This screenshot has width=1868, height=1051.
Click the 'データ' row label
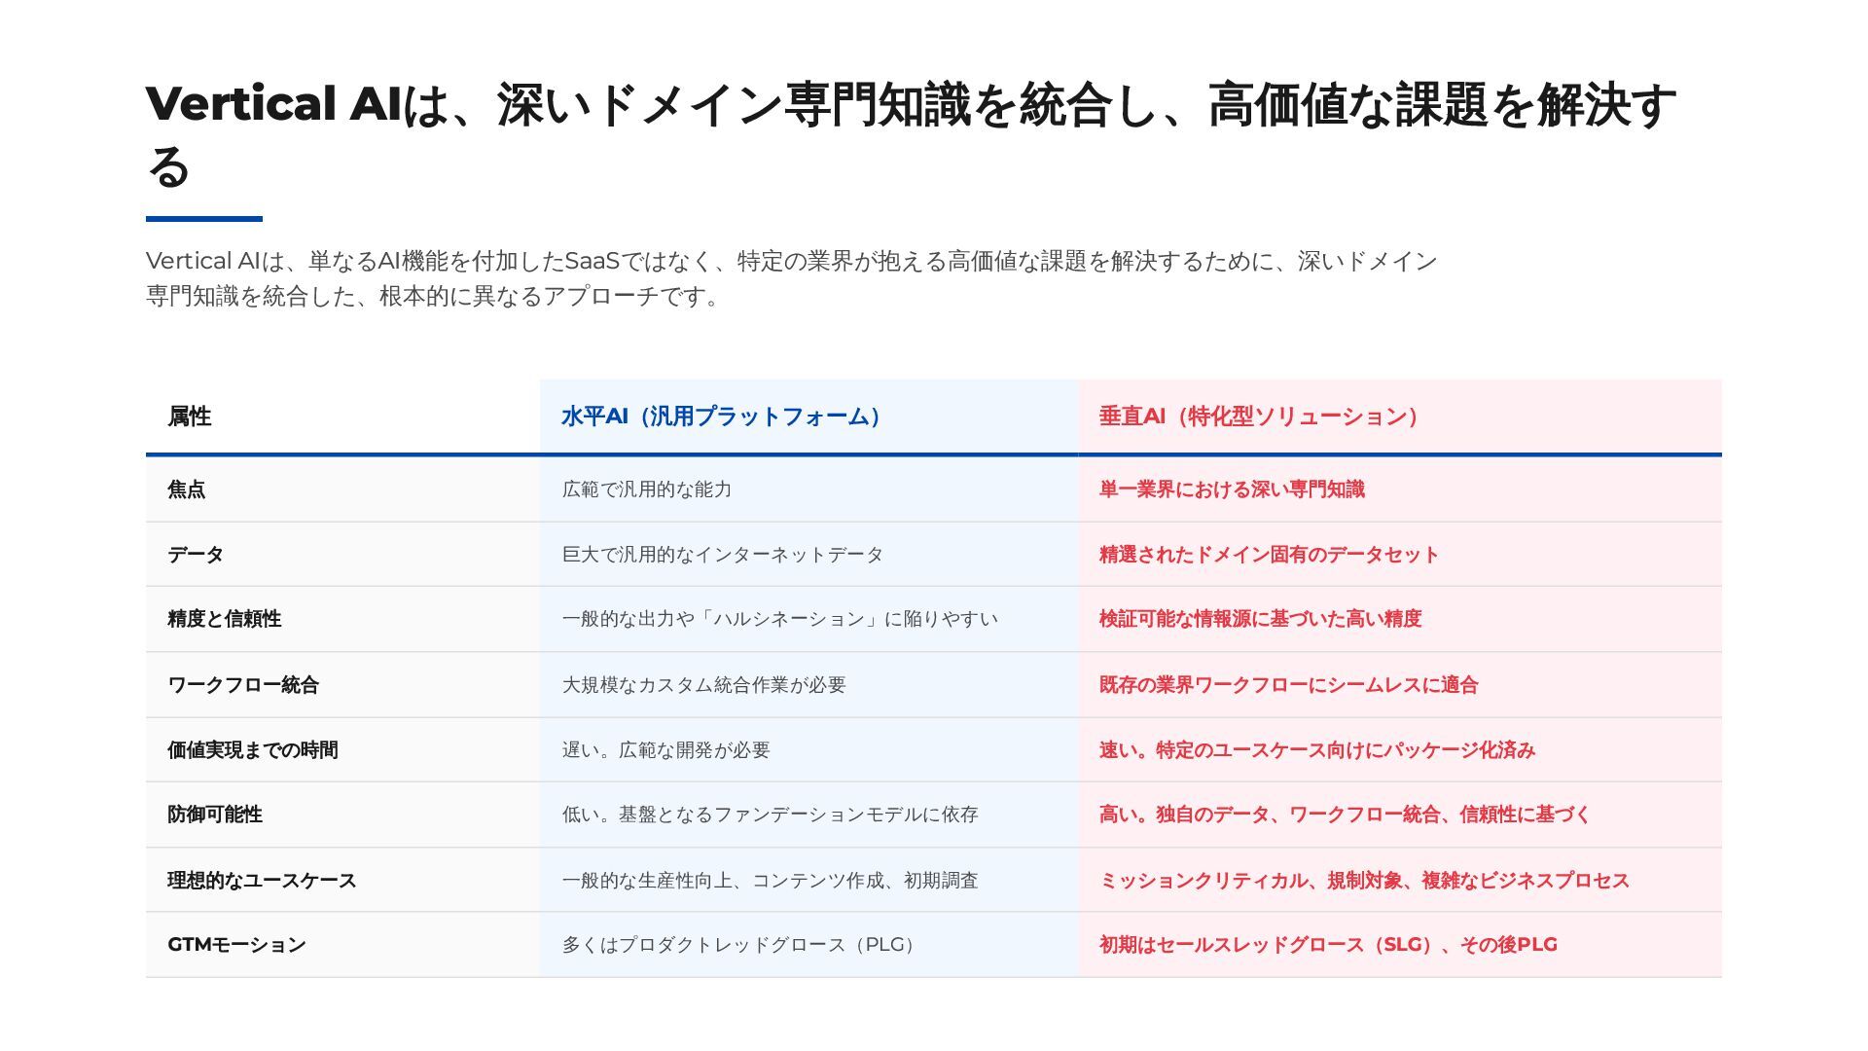click(x=196, y=555)
